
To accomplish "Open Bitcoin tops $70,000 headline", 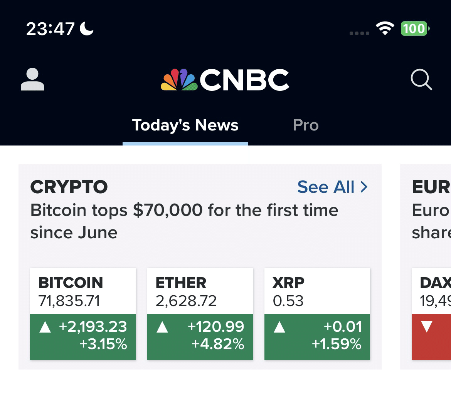I will coord(184,221).
